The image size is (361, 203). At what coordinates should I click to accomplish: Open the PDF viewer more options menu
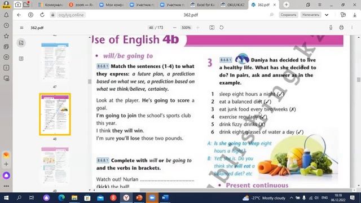click(352, 28)
